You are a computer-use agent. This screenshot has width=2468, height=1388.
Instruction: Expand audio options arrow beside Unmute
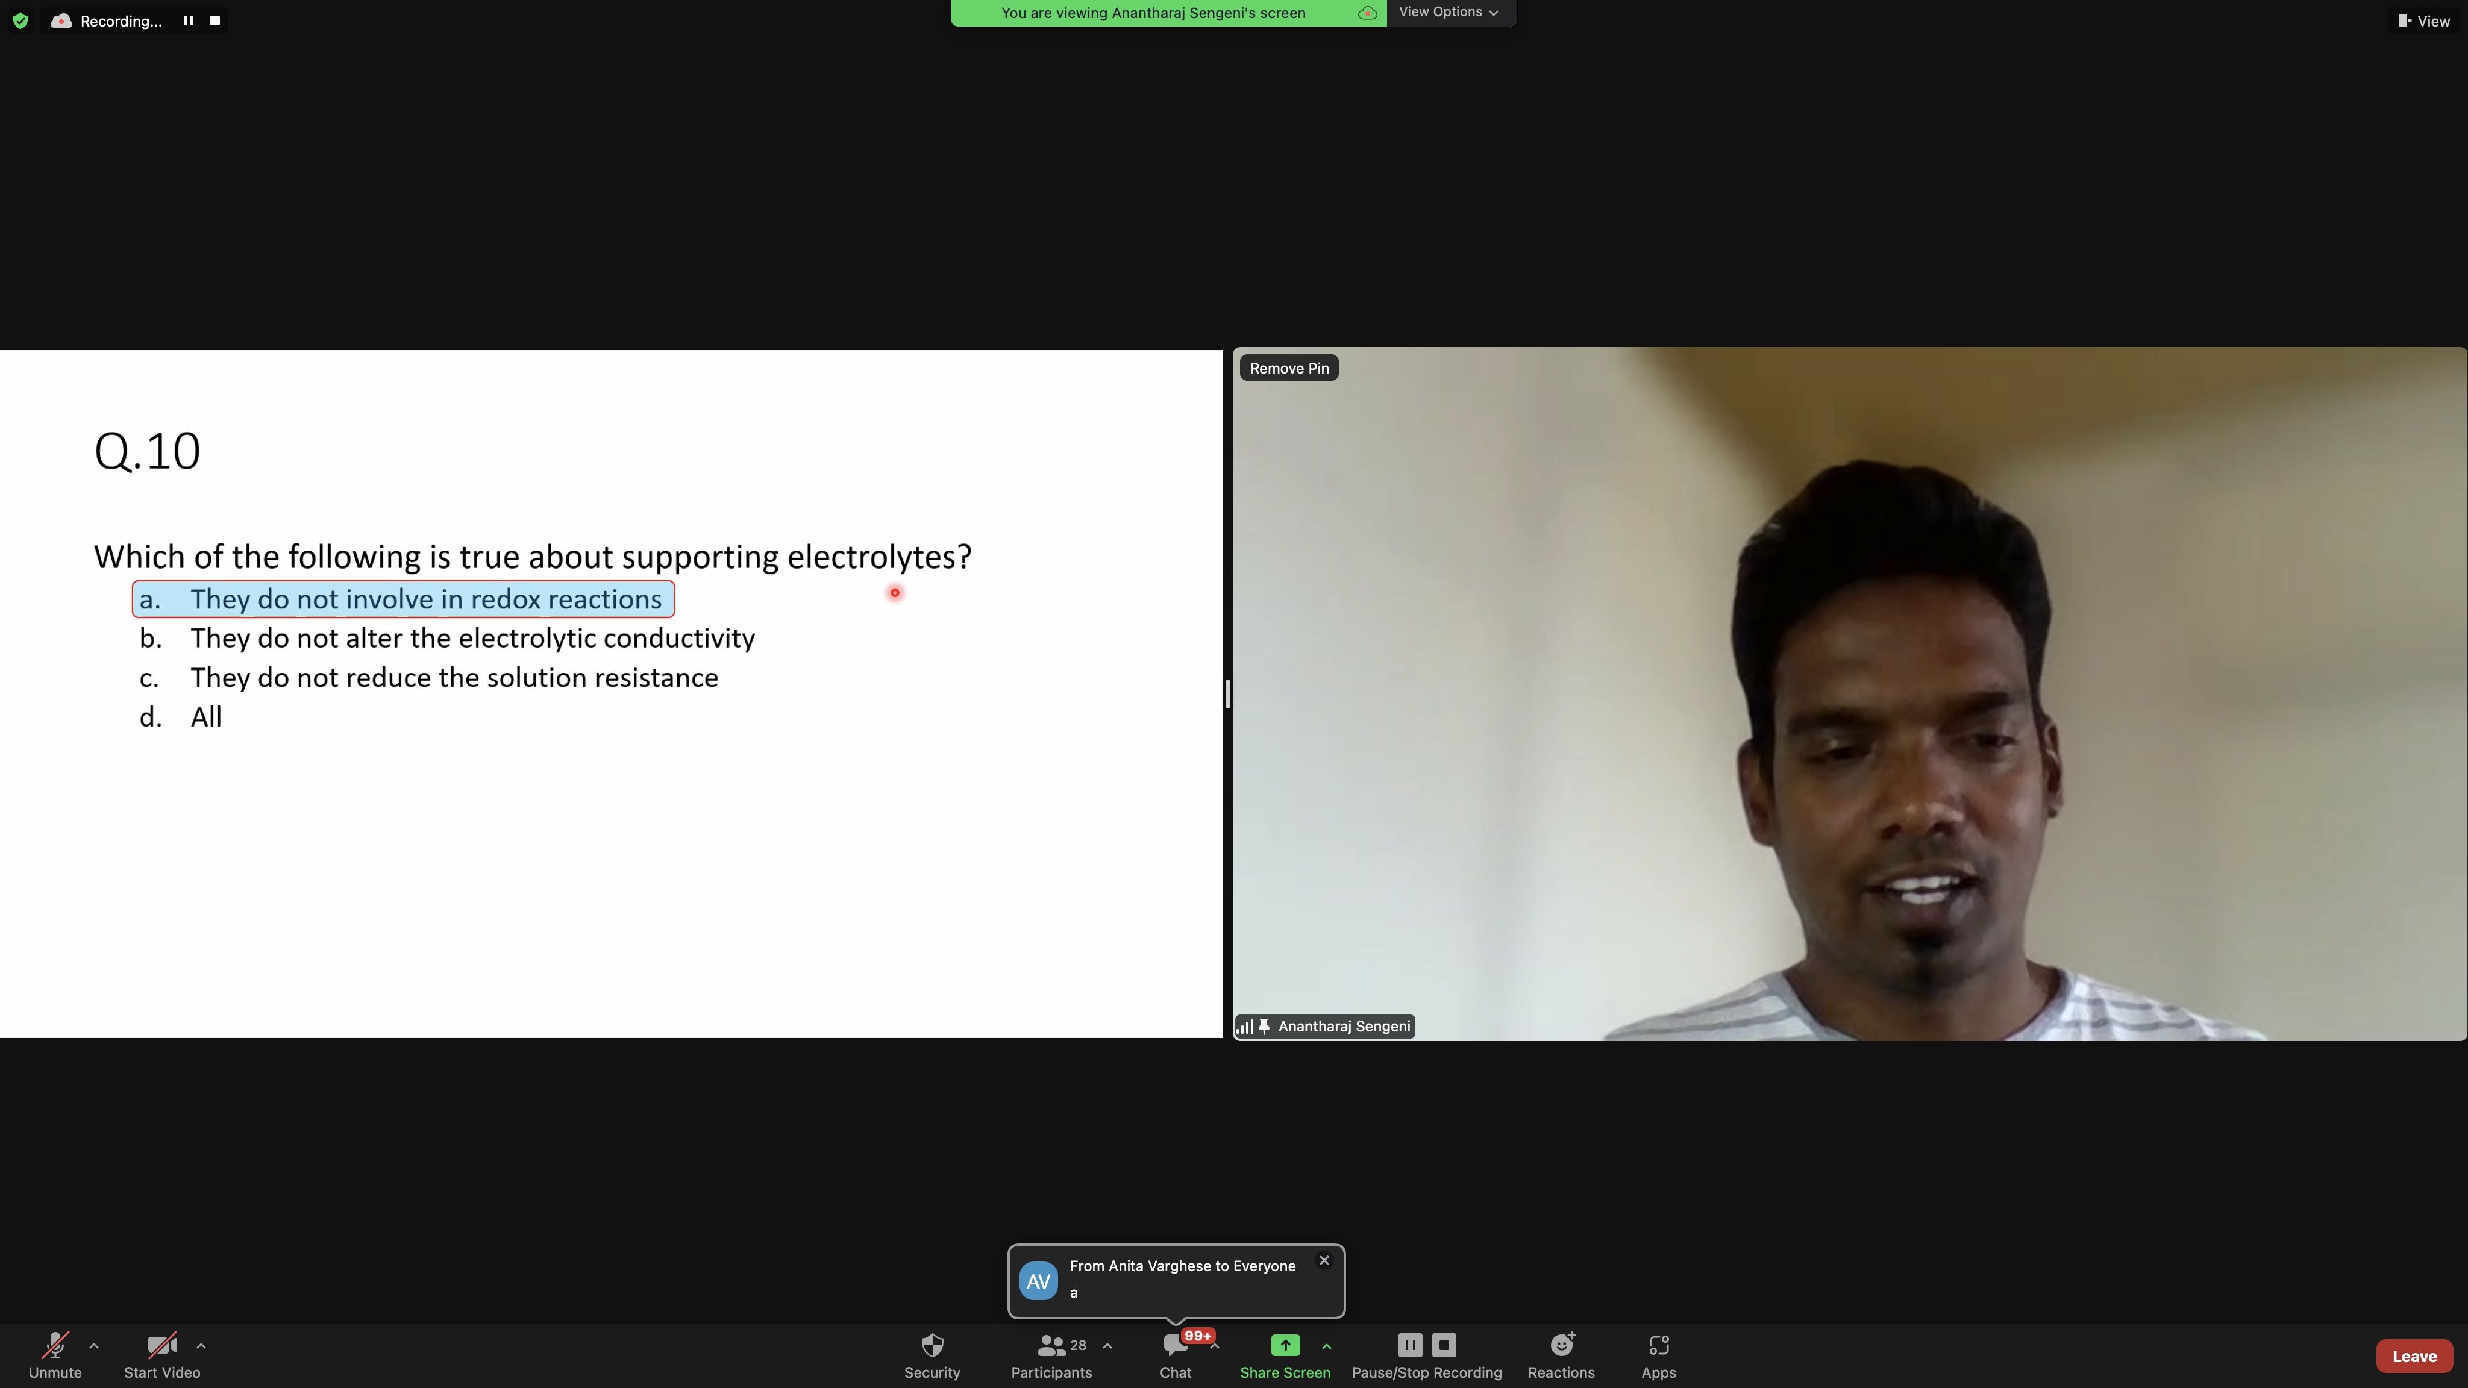point(94,1346)
